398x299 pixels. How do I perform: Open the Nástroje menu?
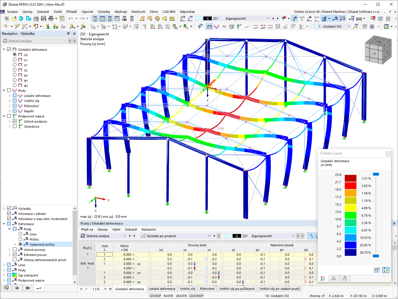click(x=121, y=12)
